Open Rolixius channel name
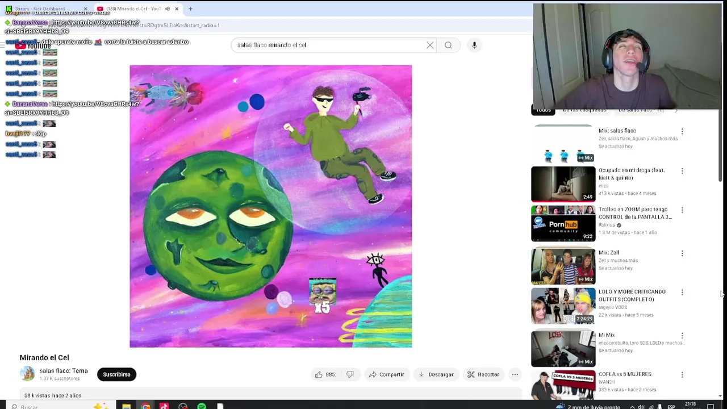Viewport: 727px width, 409px height. (607, 225)
